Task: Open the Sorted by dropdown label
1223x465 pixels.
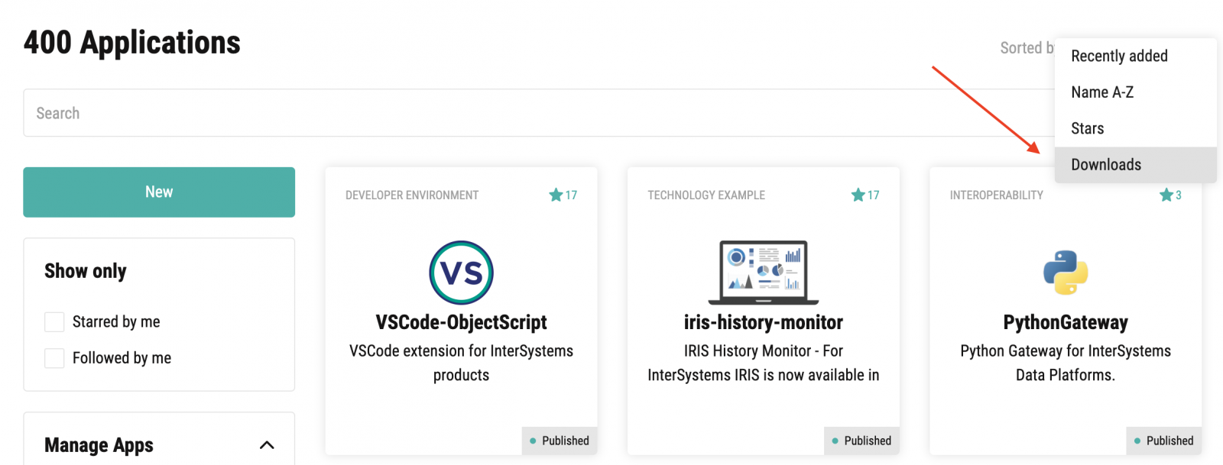Action: [1027, 48]
